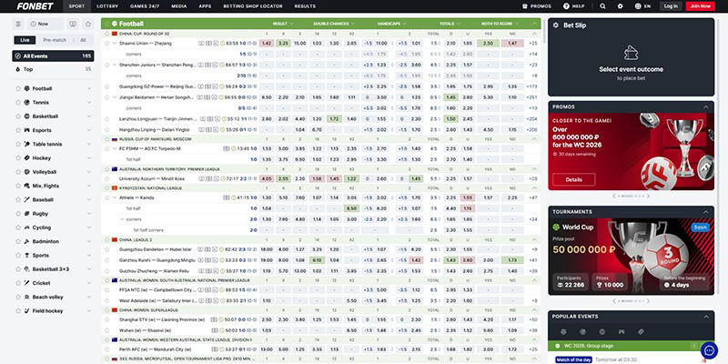Click the FONBET logo

coord(35,6)
